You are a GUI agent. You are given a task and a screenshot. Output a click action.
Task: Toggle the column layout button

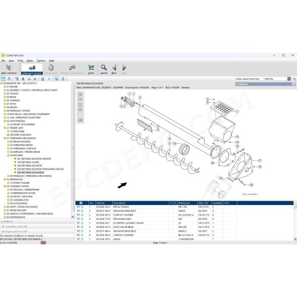point(9,79)
